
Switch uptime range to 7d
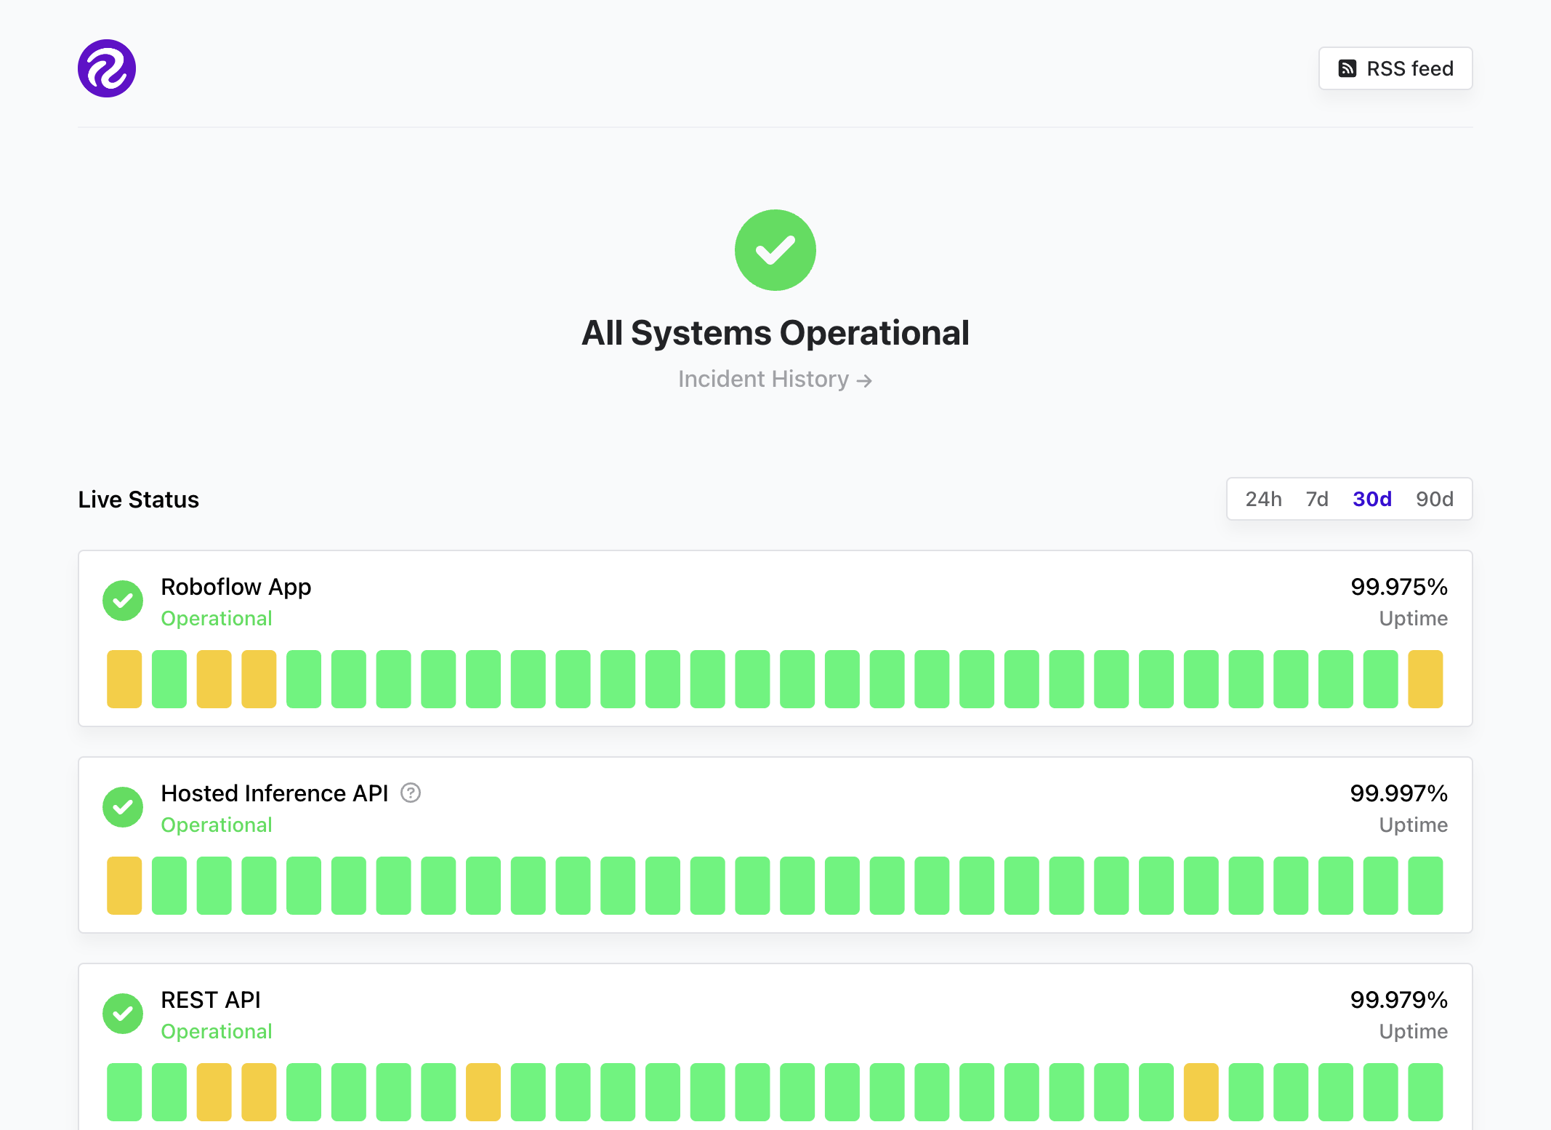pyautogui.click(x=1317, y=499)
